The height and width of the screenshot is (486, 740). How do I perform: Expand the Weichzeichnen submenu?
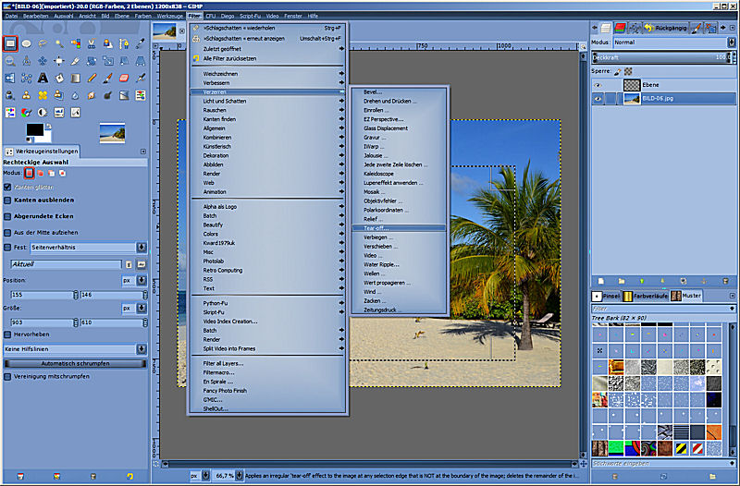click(267, 74)
